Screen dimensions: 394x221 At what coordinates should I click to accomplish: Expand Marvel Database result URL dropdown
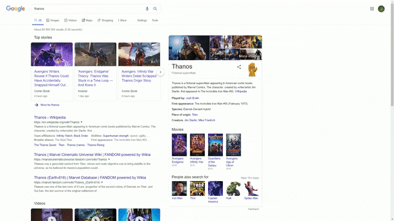click(x=102, y=182)
